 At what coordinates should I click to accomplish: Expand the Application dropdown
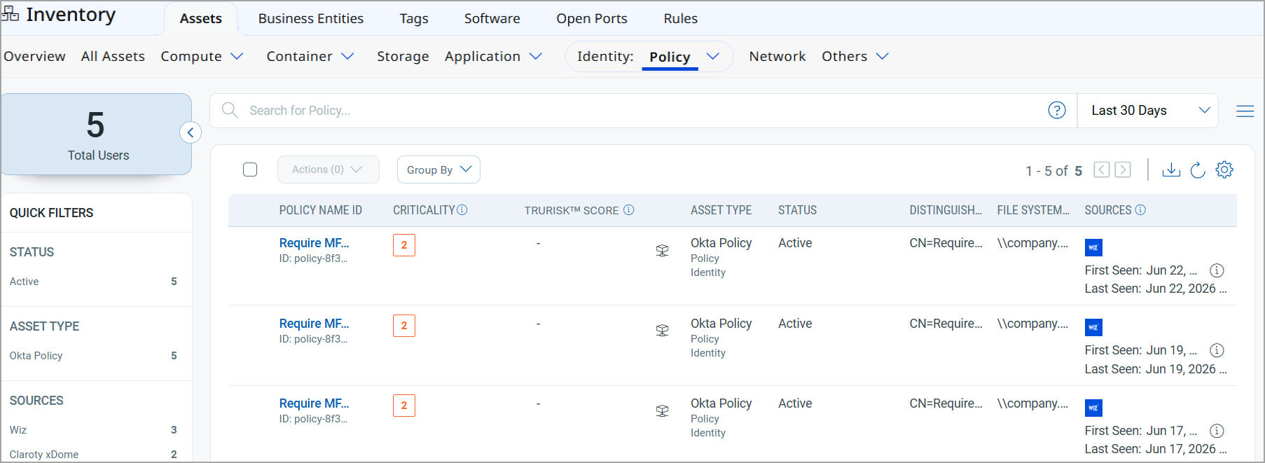(536, 56)
